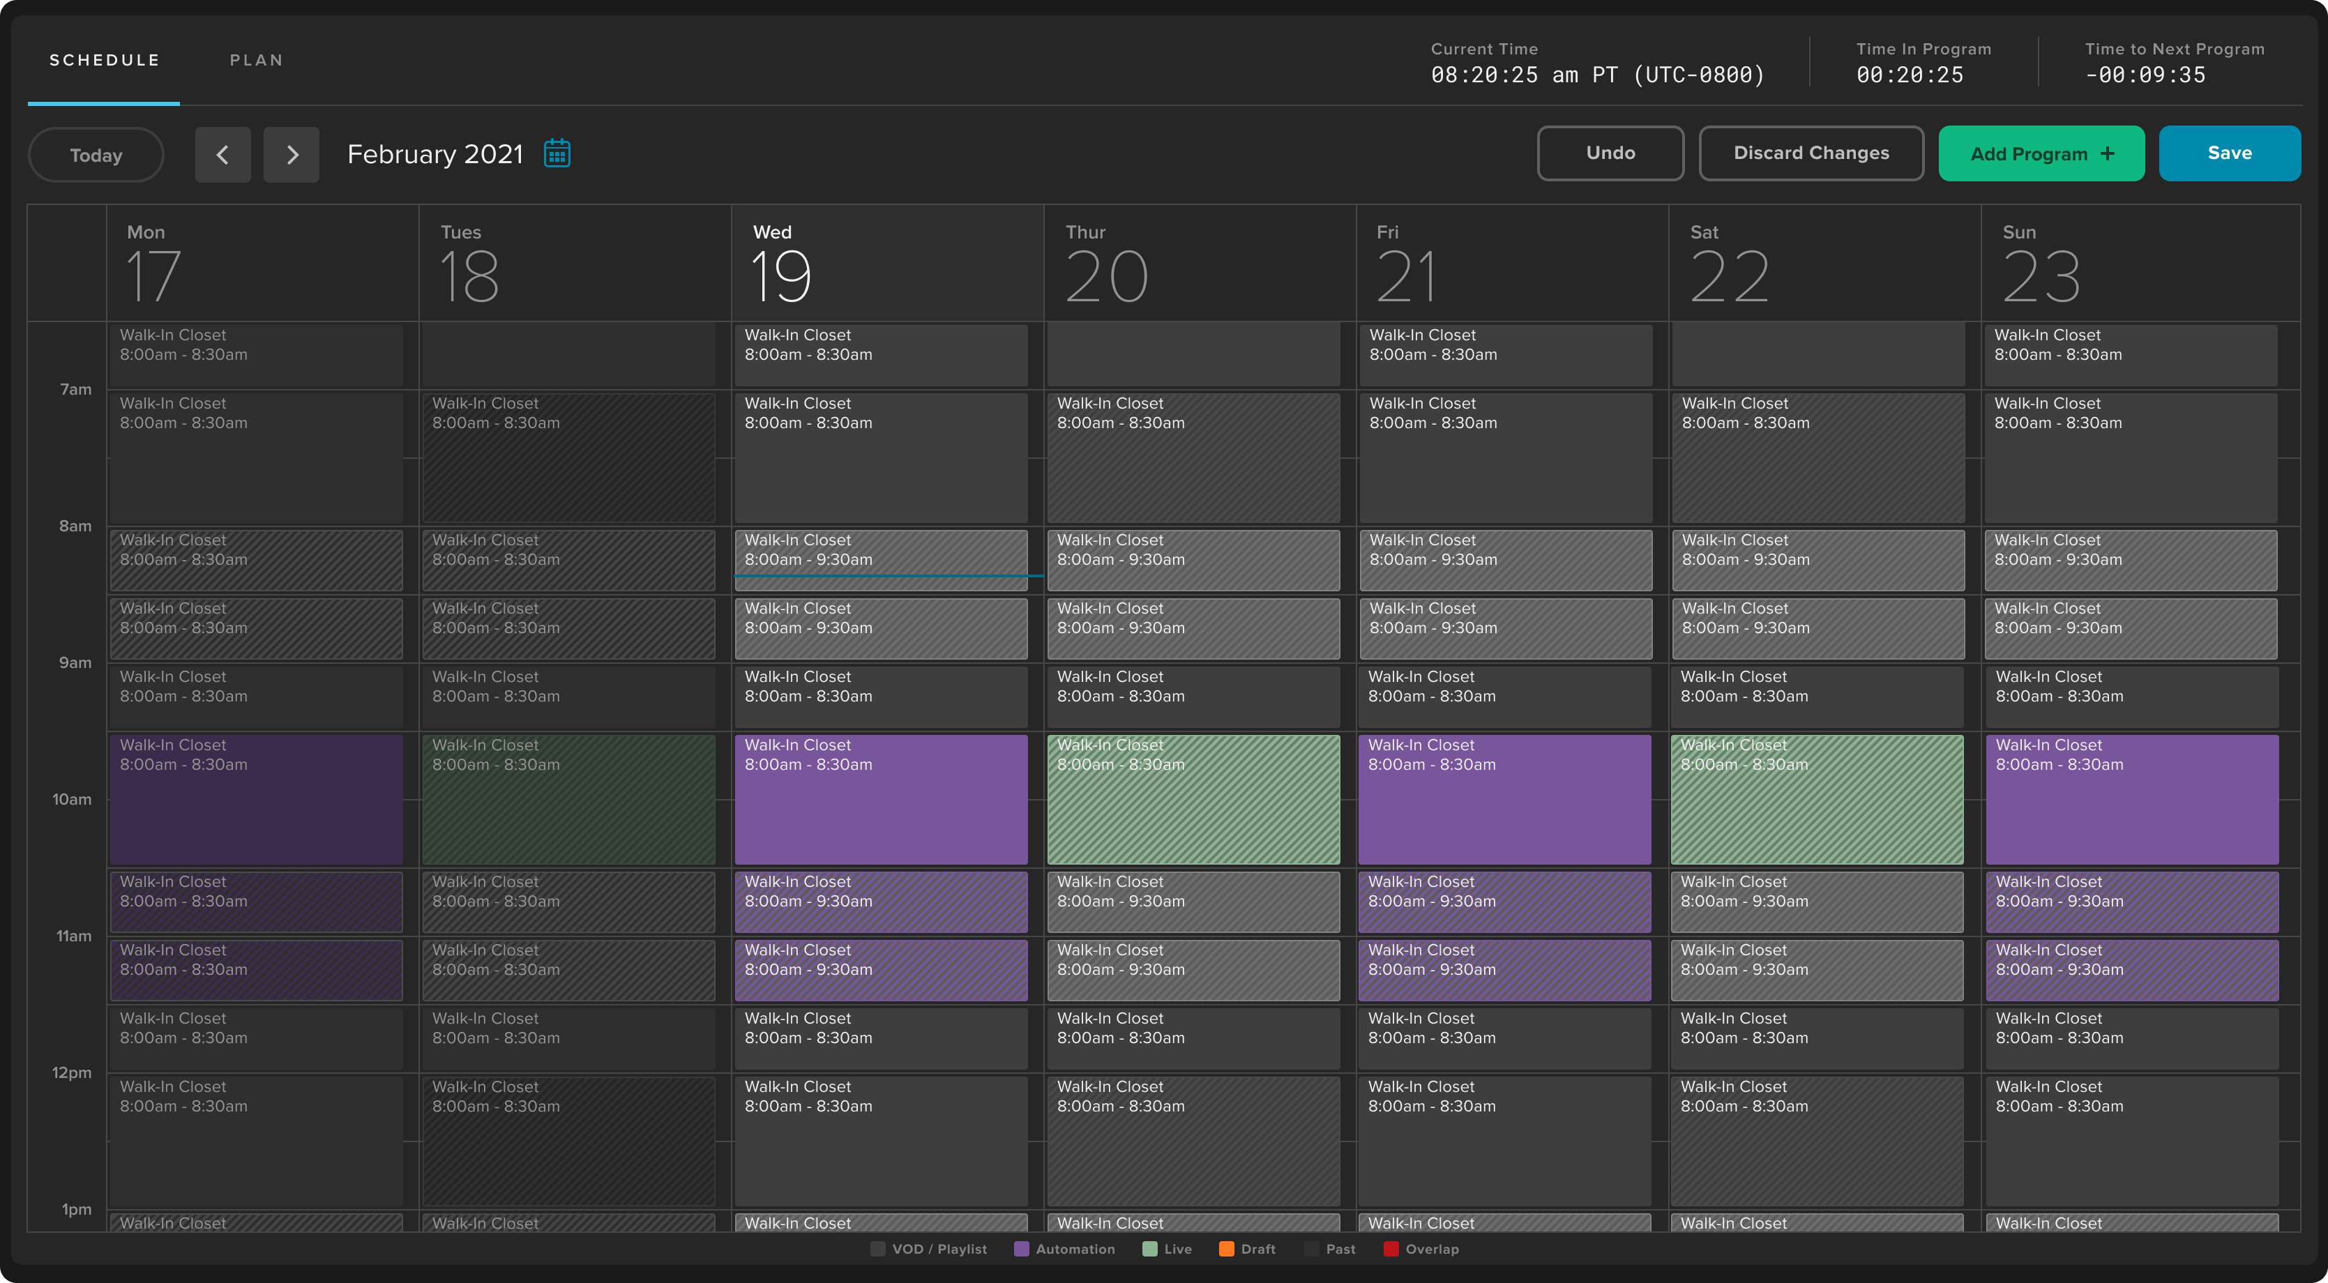This screenshot has width=2328, height=1283.
Task: Click the 7am time label
Action: click(76, 389)
